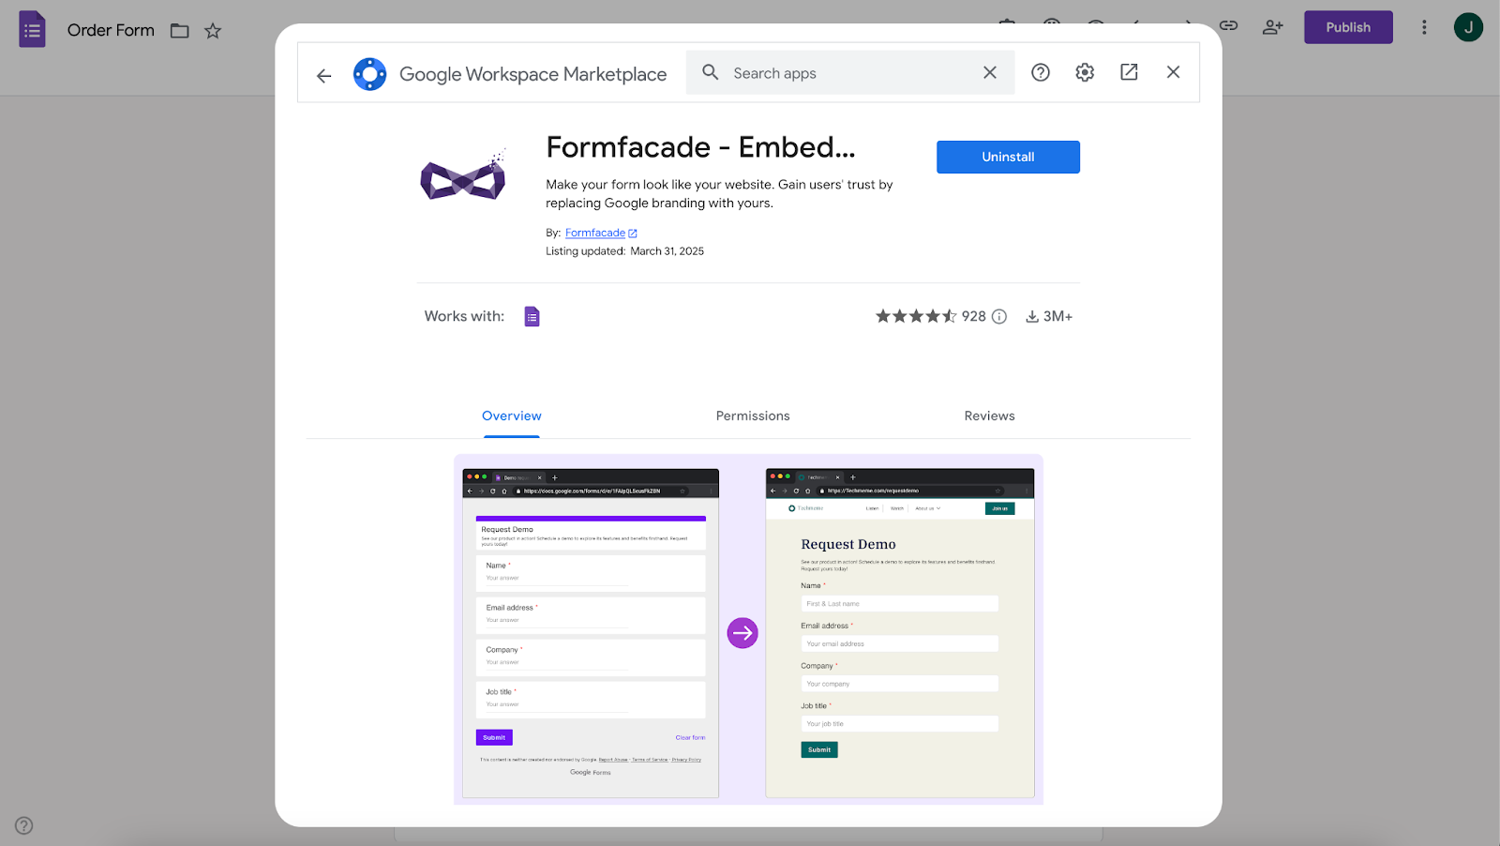Move Order Form using the folder icon
The height and width of the screenshot is (846, 1500).
(180, 31)
